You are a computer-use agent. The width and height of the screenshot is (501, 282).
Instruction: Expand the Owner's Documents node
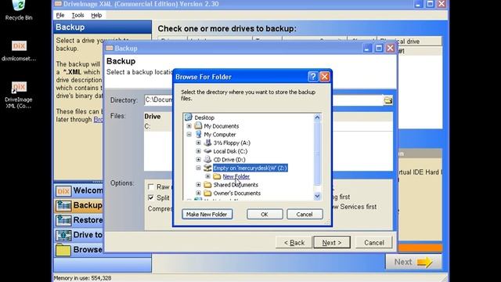click(198, 193)
